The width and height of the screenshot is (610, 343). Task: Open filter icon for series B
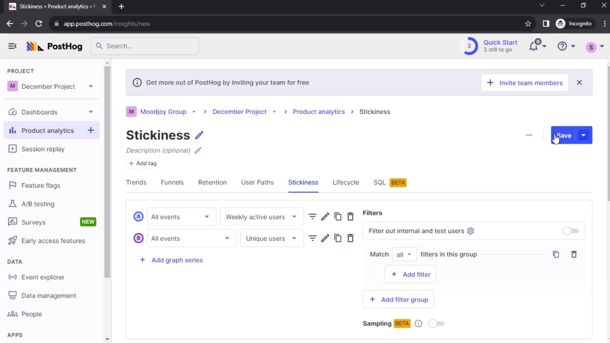pos(313,238)
